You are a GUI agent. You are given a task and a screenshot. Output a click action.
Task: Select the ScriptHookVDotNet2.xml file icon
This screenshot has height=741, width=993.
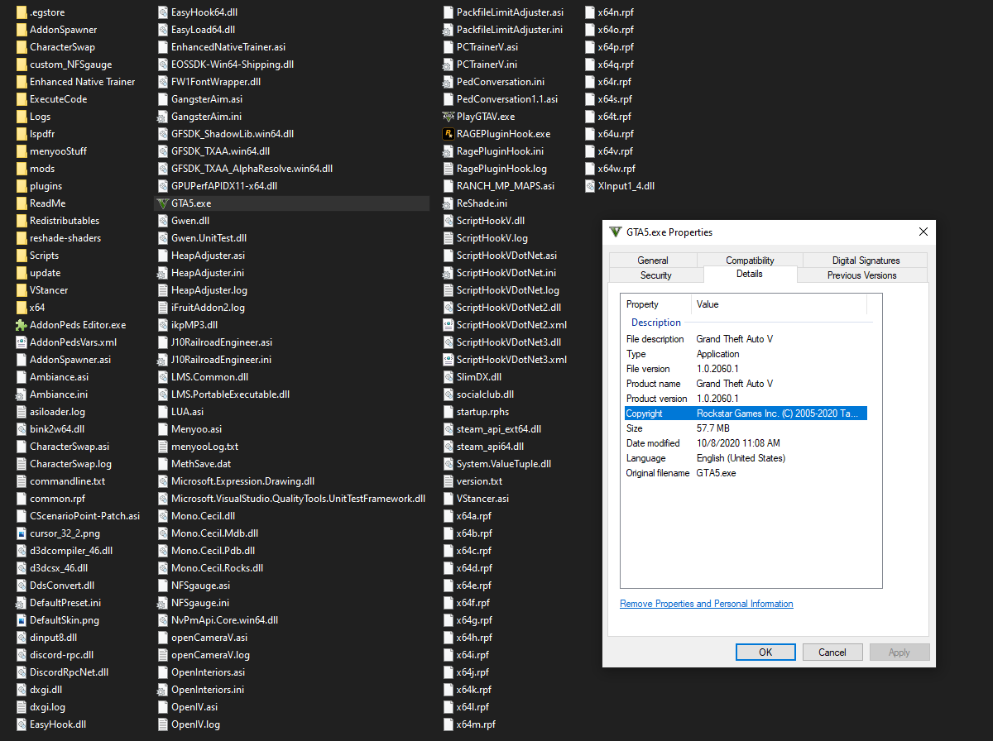(448, 325)
